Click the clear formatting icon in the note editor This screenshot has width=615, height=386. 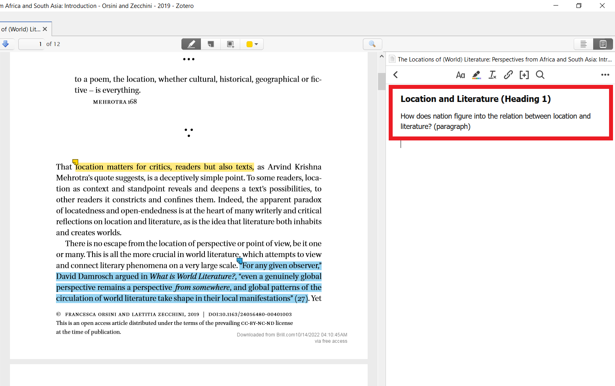click(492, 75)
